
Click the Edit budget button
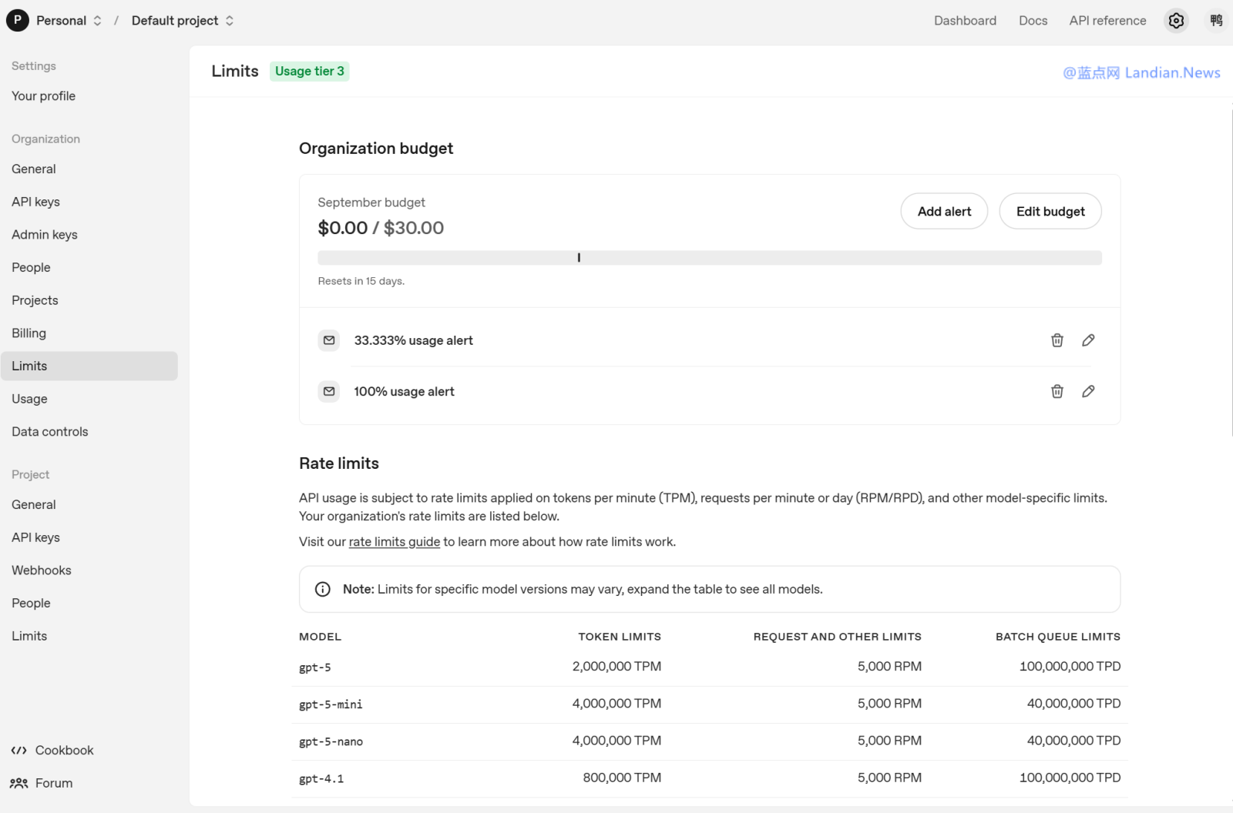[1050, 211]
